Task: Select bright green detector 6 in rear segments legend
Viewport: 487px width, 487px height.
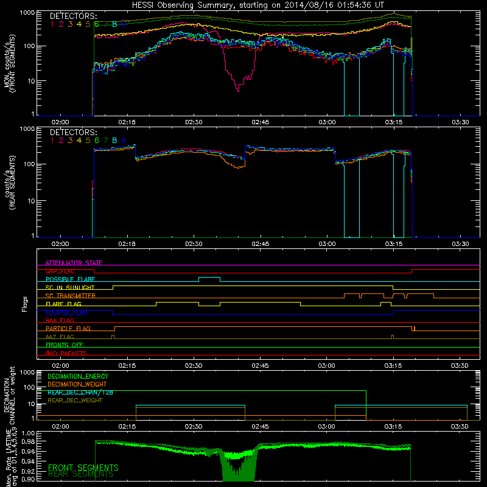Action: coord(97,141)
